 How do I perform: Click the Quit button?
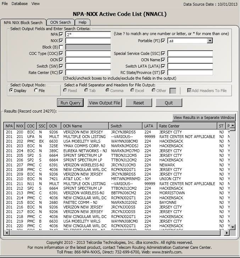169,103
